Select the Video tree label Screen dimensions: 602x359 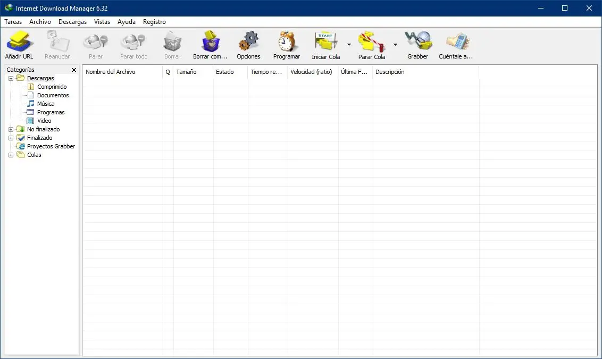coord(44,121)
